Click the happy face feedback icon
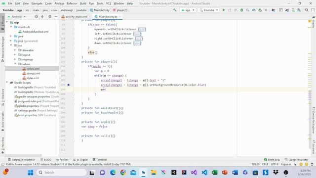 point(301,164)
